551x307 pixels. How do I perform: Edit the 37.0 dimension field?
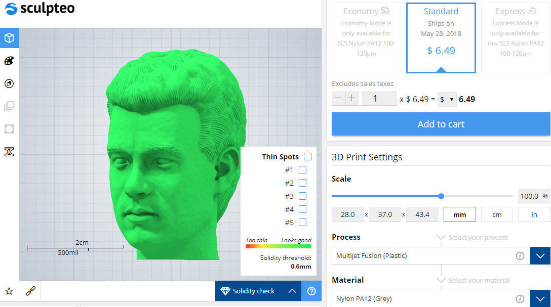click(385, 214)
